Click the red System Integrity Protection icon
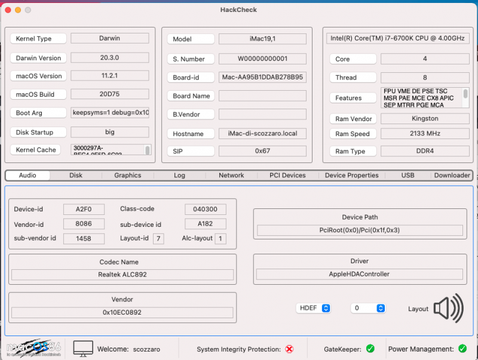Screen dimensions: 478x360 point(289,349)
